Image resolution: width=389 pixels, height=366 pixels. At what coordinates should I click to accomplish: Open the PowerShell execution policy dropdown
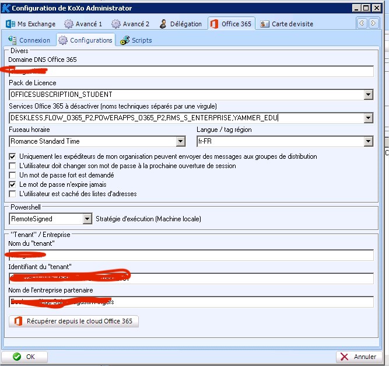(87, 219)
